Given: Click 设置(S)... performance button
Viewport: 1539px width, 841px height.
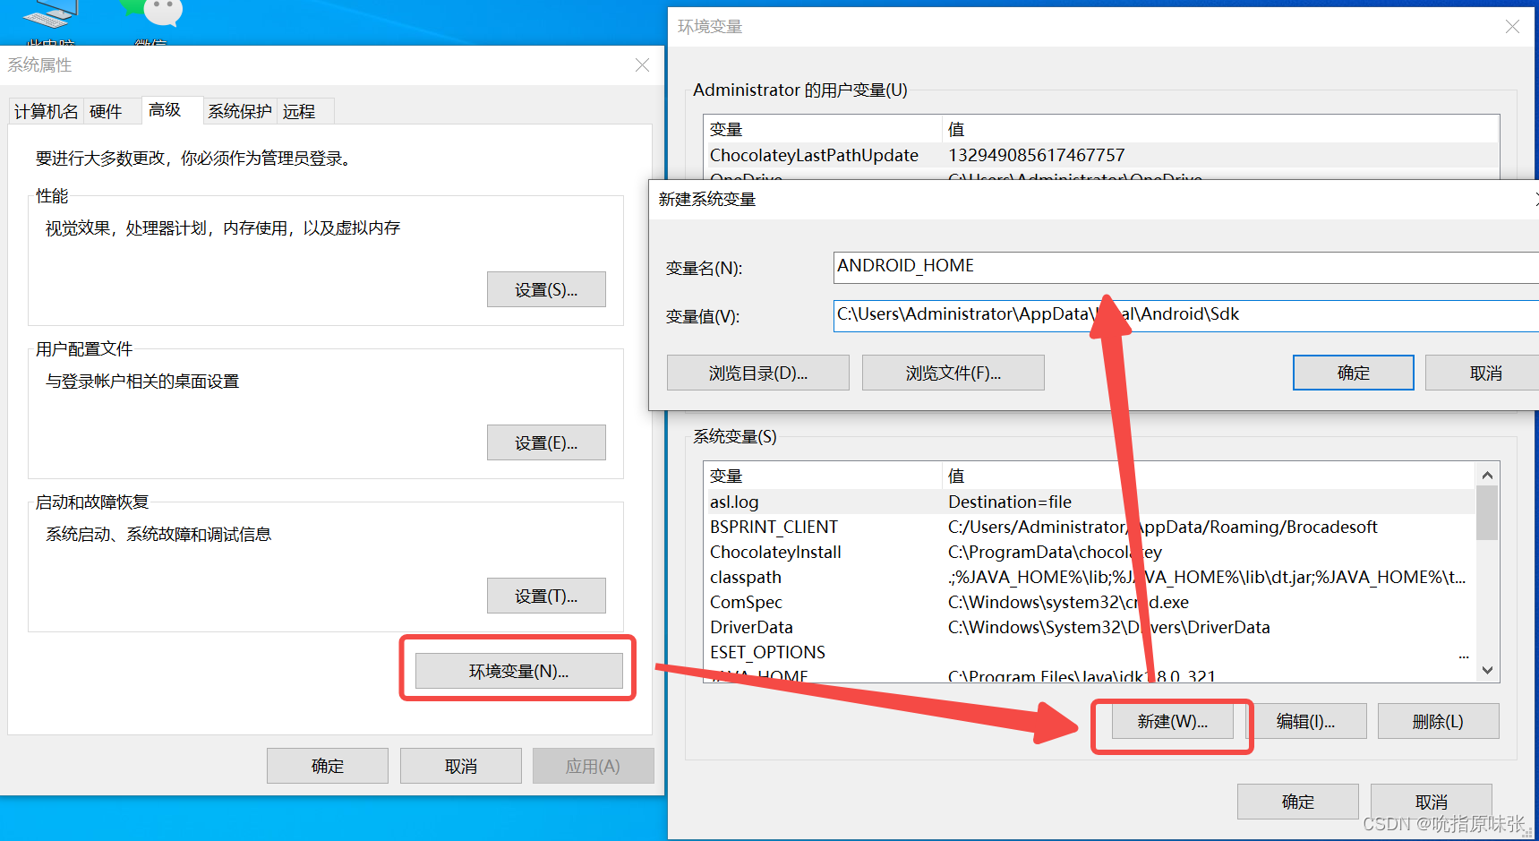Looking at the screenshot, I should tap(546, 289).
